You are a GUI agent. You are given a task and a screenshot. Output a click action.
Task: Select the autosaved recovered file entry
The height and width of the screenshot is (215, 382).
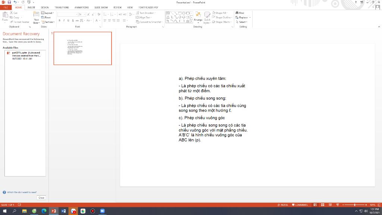pyautogui.click(x=25, y=56)
